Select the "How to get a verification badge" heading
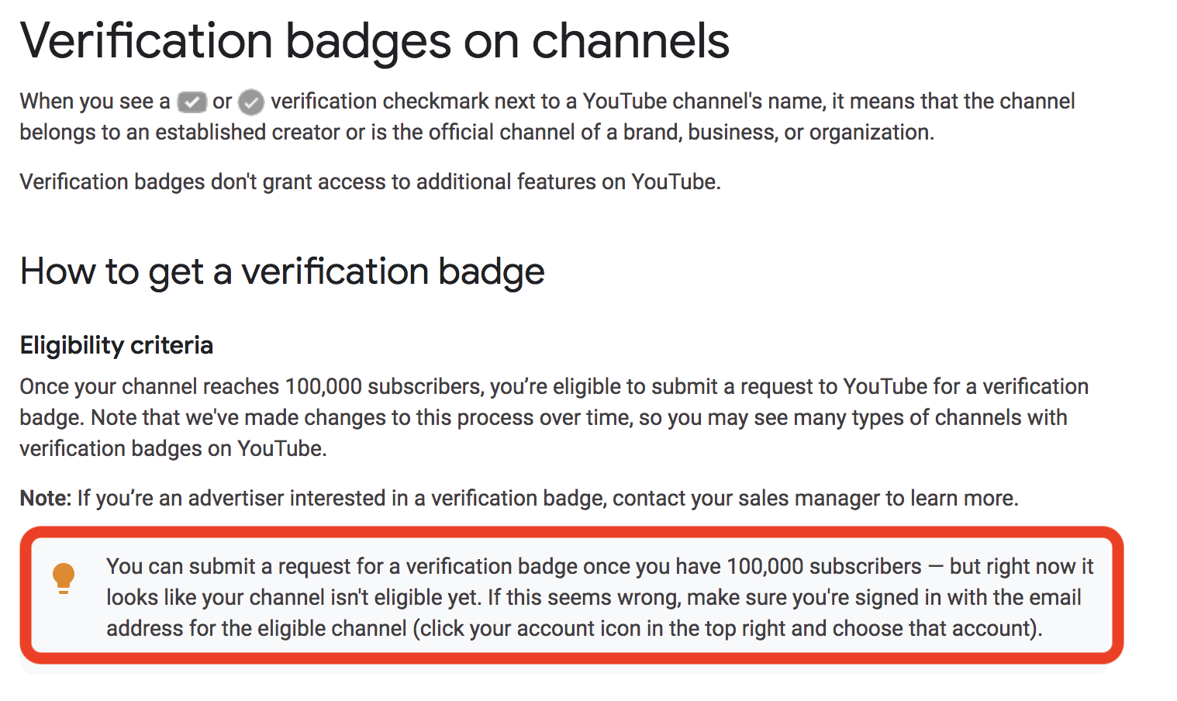The image size is (1177, 701). click(282, 272)
